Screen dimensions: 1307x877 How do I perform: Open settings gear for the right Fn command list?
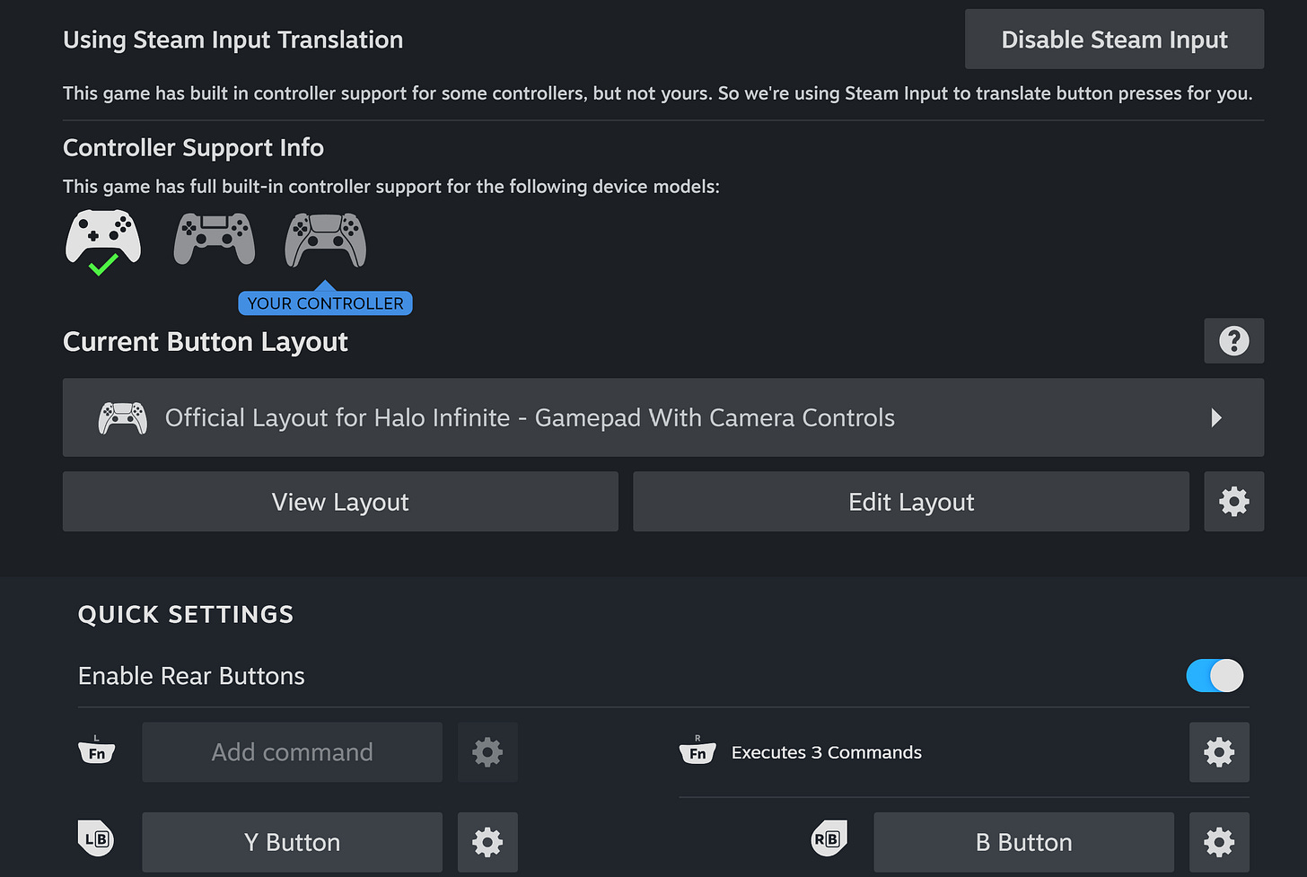1218,752
